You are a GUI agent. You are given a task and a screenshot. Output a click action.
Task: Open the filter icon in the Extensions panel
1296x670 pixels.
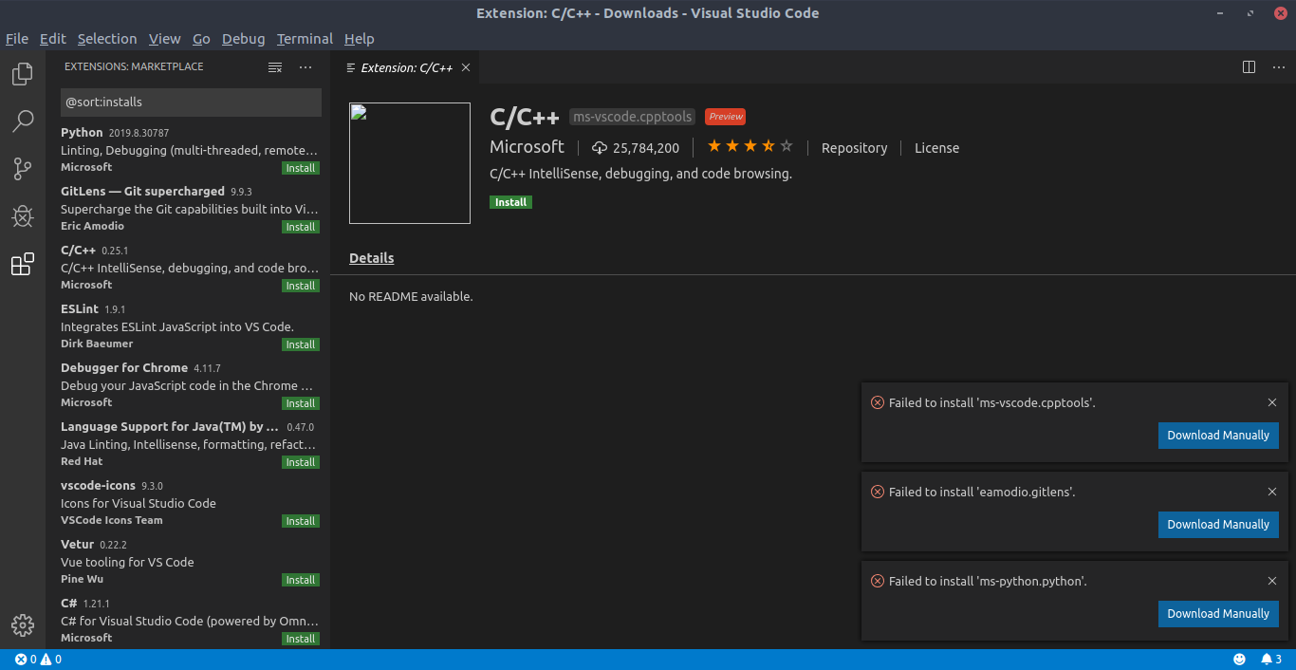pos(274,66)
